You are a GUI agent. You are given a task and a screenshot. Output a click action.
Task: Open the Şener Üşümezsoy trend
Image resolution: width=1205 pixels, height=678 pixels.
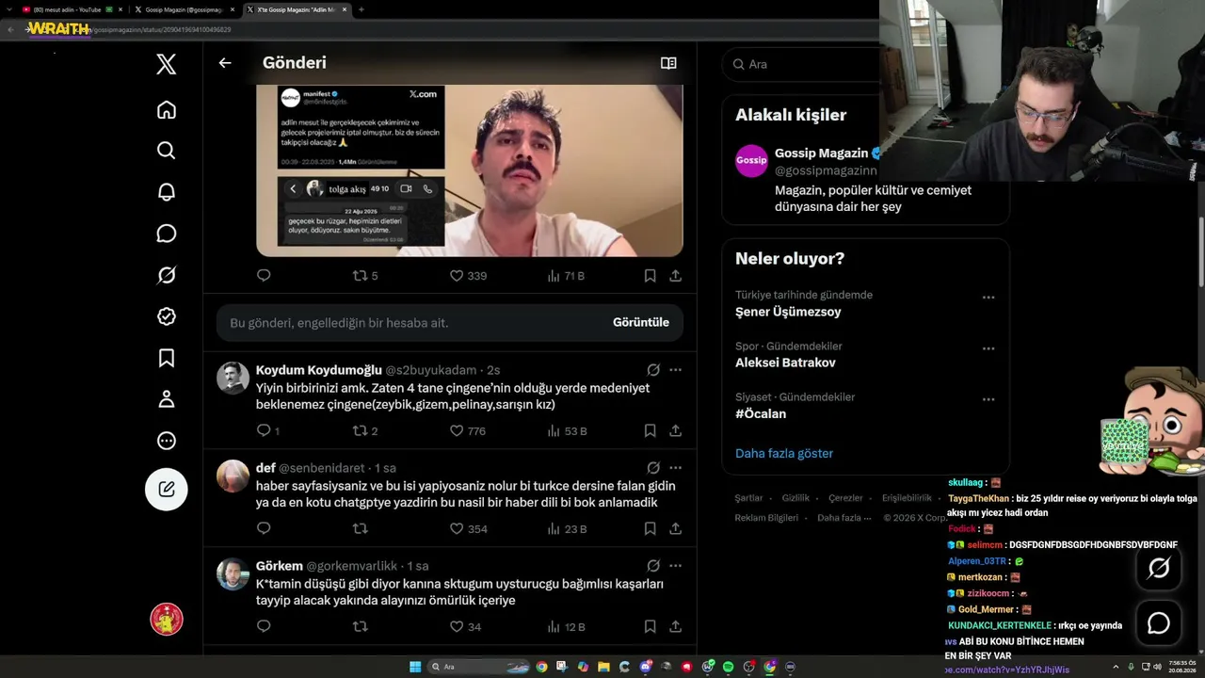pyautogui.click(x=788, y=312)
